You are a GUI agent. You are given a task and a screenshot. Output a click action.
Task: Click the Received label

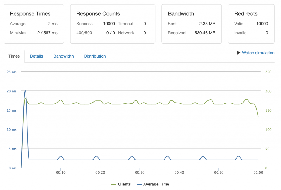click(x=176, y=33)
